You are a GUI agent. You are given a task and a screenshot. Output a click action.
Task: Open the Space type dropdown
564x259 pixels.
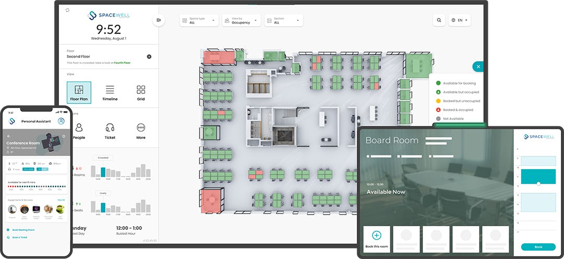click(199, 20)
